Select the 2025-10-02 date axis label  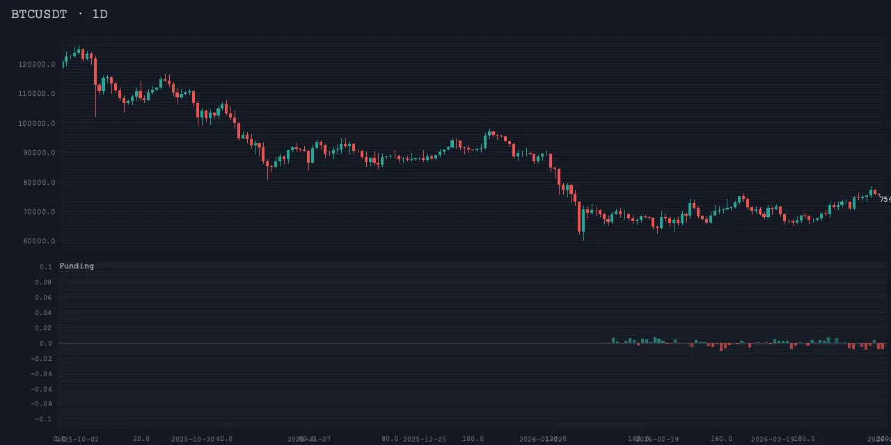[77, 439]
